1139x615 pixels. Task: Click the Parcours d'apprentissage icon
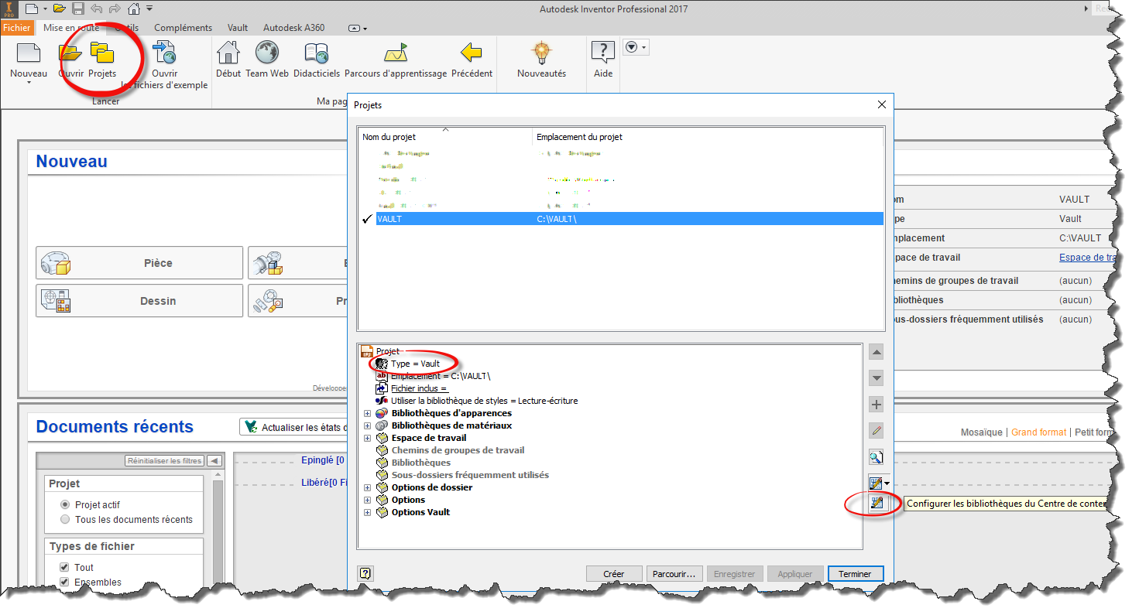(x=395, y=53)
